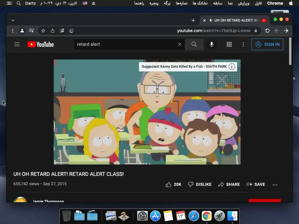Open Spotlight search in menu bar

pos(18,3)
